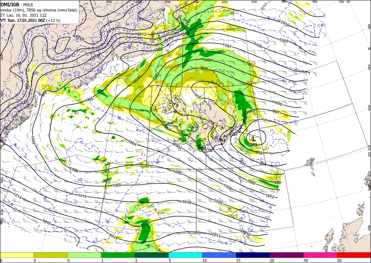Click the '15W' longitude label at top

(224, 2)
